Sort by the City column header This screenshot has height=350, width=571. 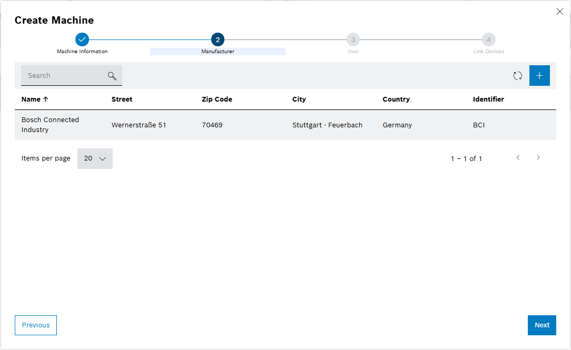(x=299, y=99)
